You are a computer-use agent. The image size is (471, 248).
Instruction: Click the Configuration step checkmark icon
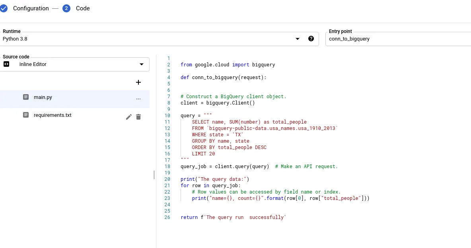point(4,8)
